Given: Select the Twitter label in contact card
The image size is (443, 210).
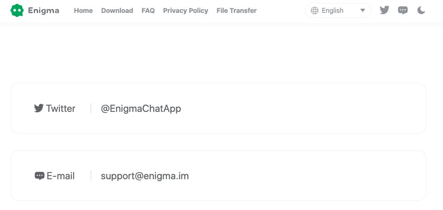Looking at the screenshot, I should (61, 109).
